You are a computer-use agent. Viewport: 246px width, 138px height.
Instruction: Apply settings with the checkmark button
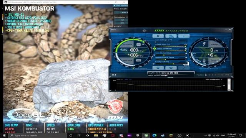(x=184, y=68)
